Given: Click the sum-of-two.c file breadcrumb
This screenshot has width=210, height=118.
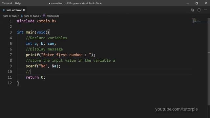Looking at the screenshot, I should 31,16.
